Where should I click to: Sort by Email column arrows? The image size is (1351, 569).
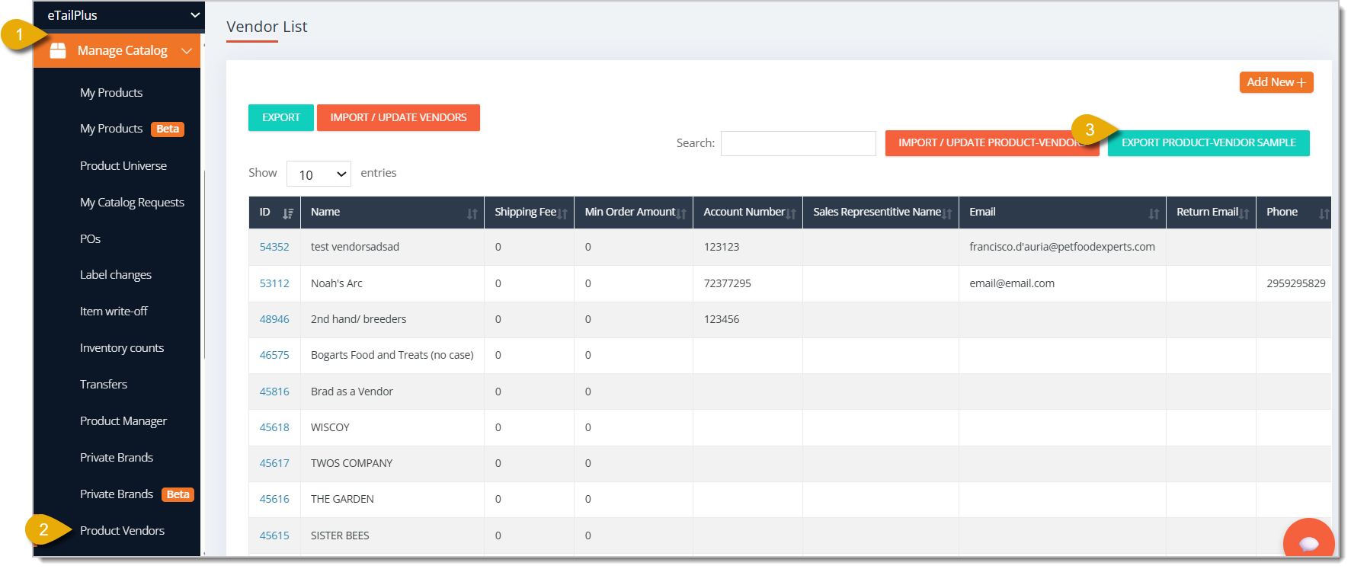pos(1154,213)
